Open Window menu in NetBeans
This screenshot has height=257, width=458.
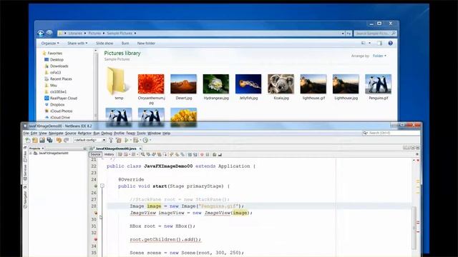(154, 133)
